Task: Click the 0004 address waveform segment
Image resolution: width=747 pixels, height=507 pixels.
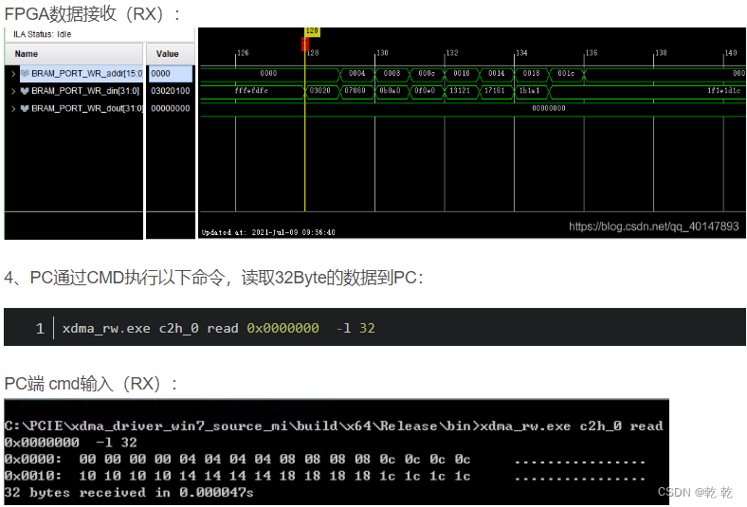Action: click(356, 73)
